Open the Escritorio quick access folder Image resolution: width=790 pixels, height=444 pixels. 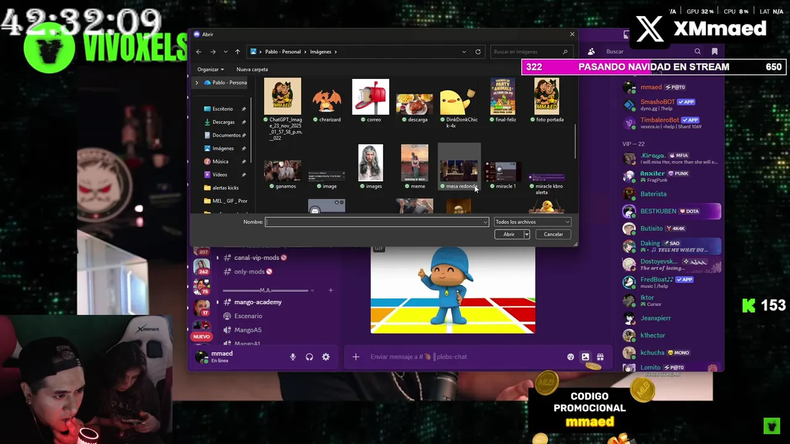[223, 109]
